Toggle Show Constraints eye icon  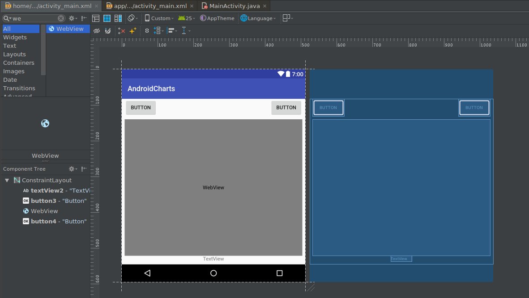click(x=96, y=31)
